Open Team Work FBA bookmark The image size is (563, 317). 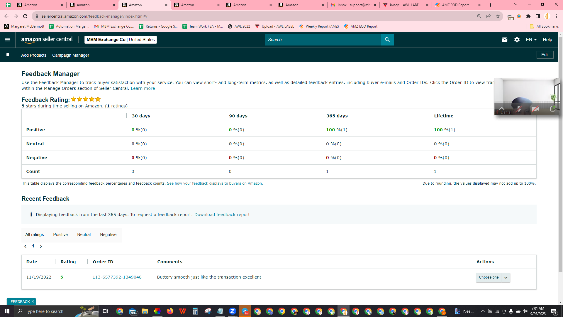tap(203, 26)
